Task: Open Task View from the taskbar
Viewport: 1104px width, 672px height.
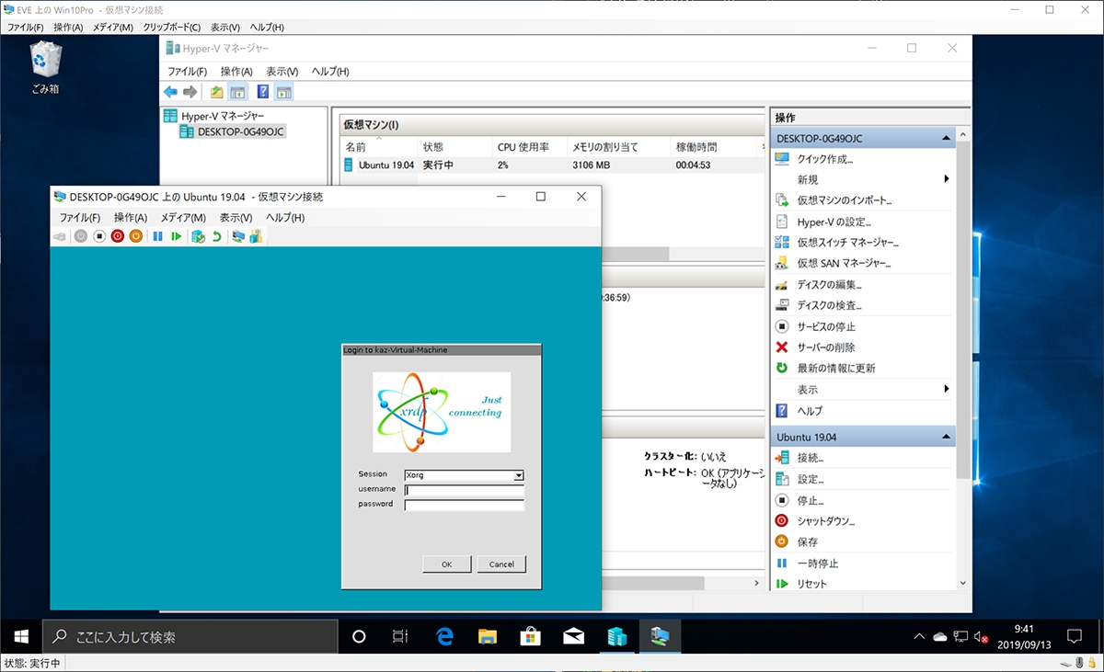Action: (x=400, y=636)
